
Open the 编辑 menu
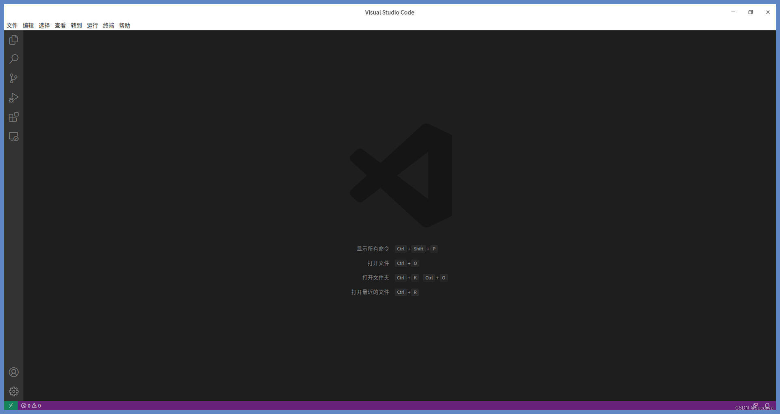click(x=28, y=25)
